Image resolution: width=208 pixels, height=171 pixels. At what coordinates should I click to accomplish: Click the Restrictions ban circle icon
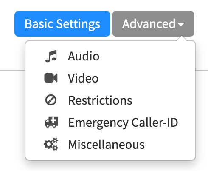tap(51, 100)
